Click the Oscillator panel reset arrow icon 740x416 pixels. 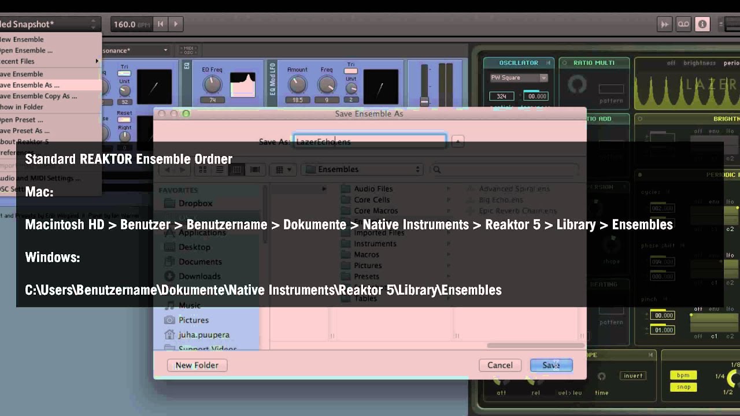[547, 62]
